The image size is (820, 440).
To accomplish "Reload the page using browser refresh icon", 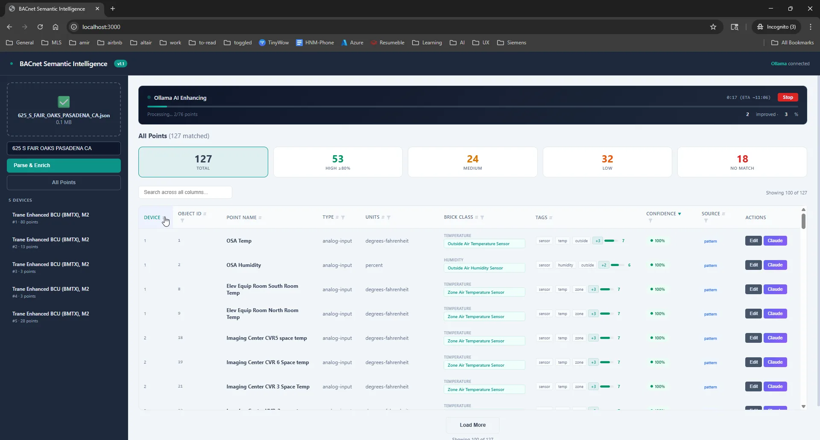I will click(x=40, y=27).
